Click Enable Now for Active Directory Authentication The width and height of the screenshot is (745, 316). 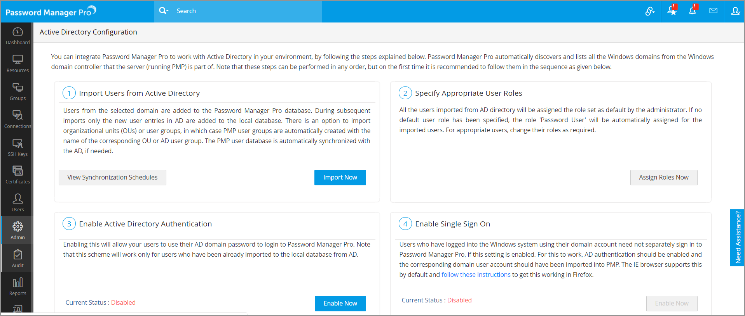[x=340, y=304]
